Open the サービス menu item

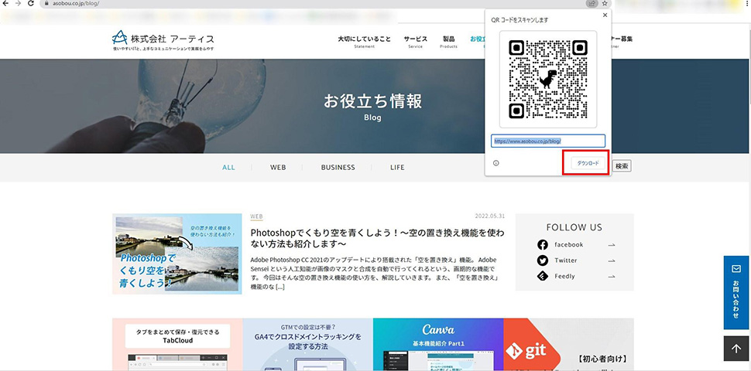pos(415,42)
